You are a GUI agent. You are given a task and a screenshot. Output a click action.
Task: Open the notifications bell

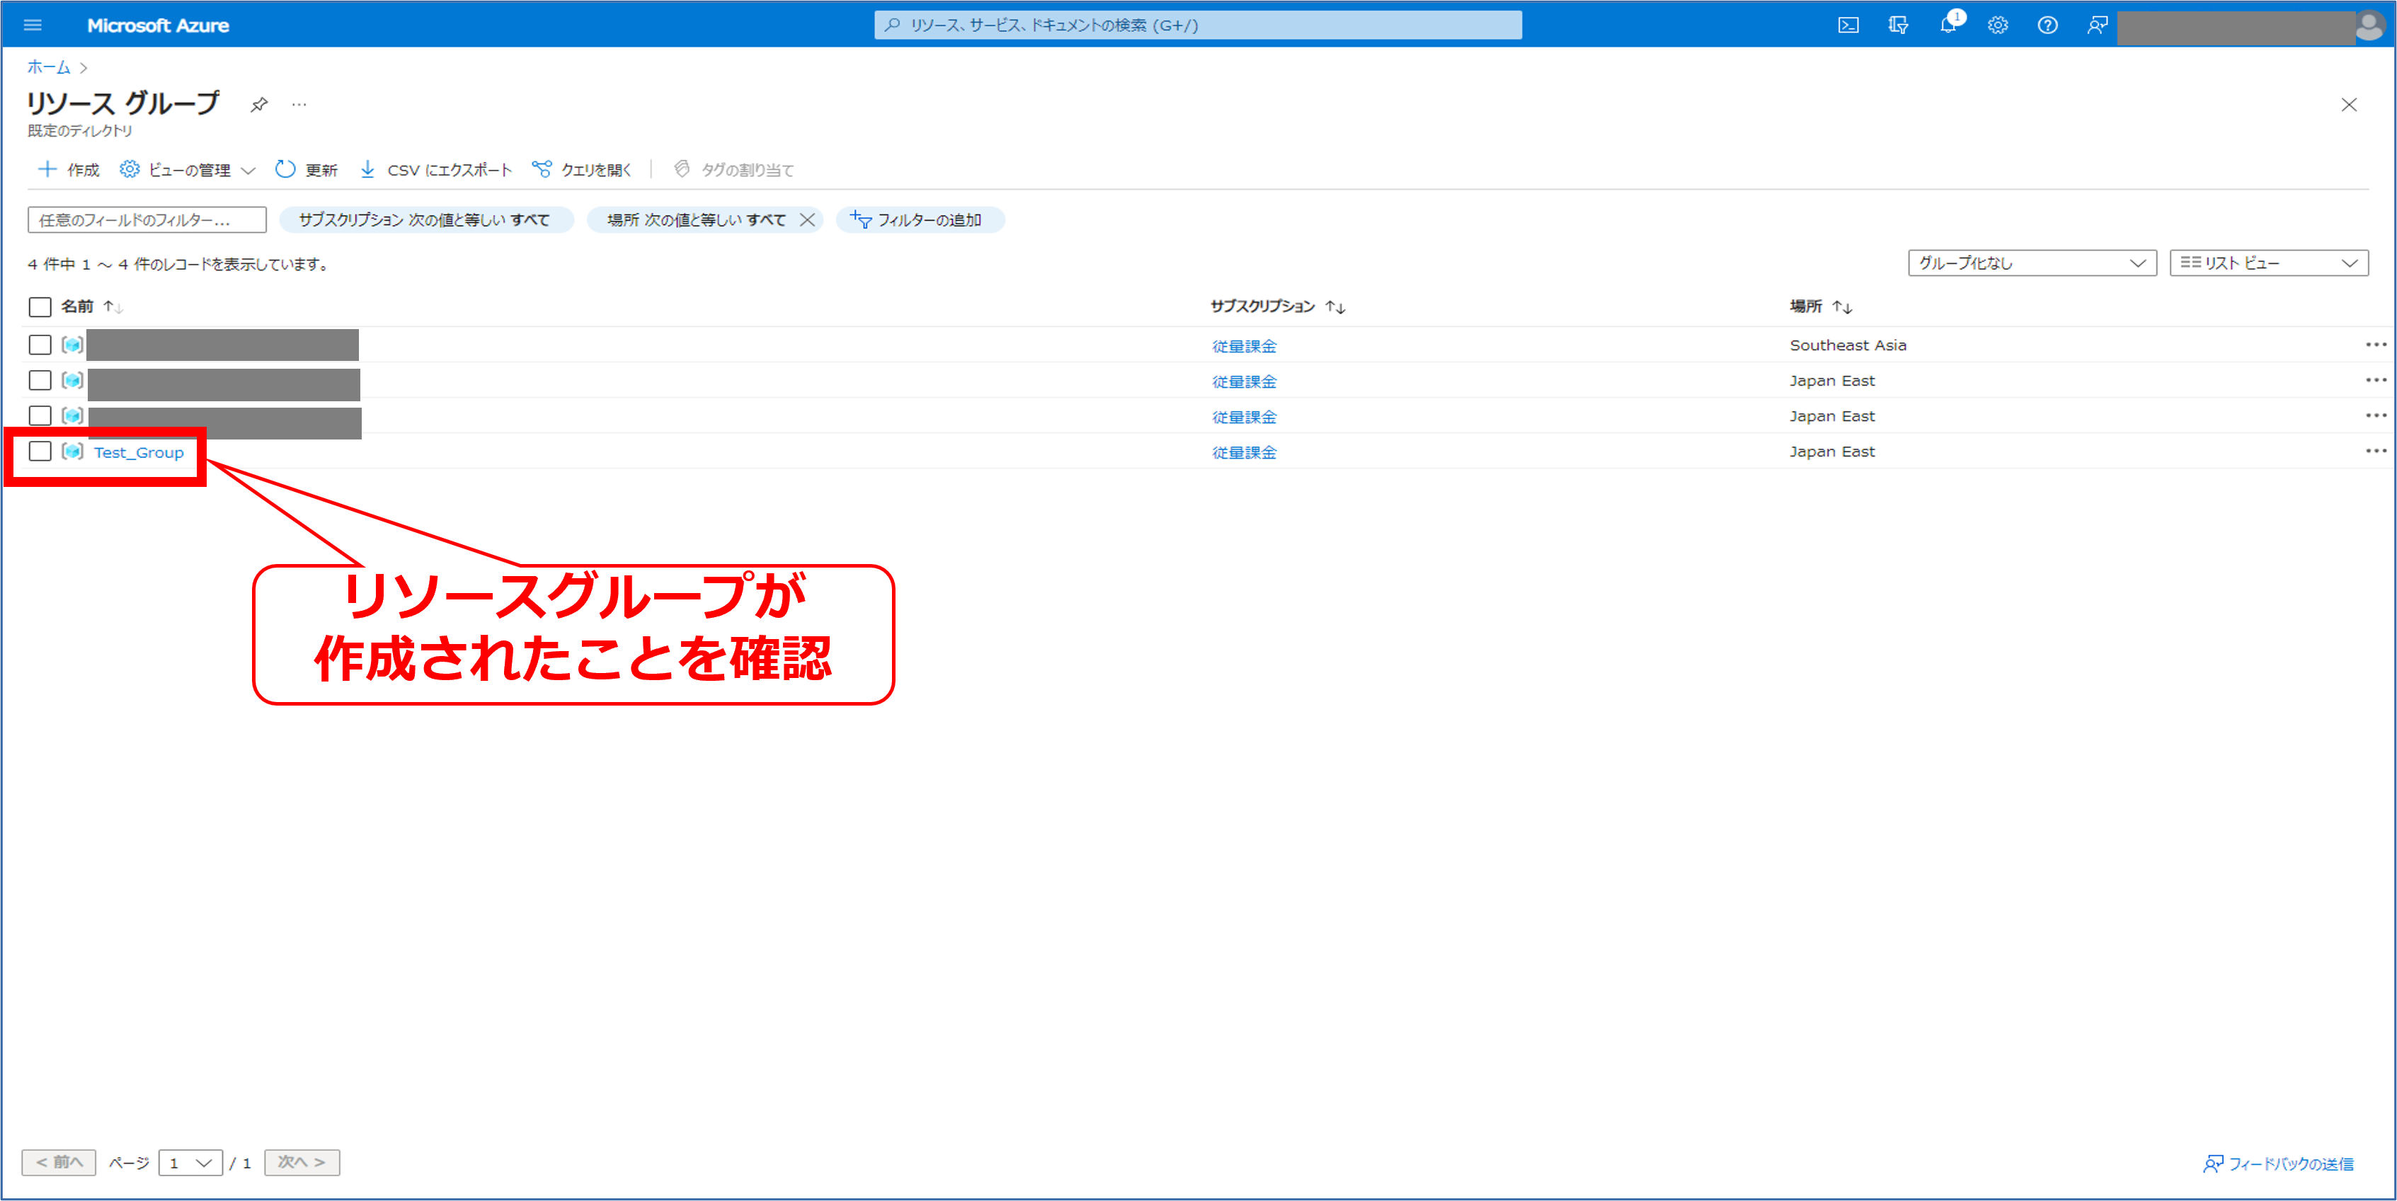click(1948, 25)
